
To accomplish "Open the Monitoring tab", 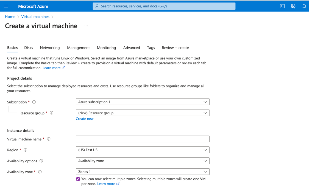I will (106, 48).
